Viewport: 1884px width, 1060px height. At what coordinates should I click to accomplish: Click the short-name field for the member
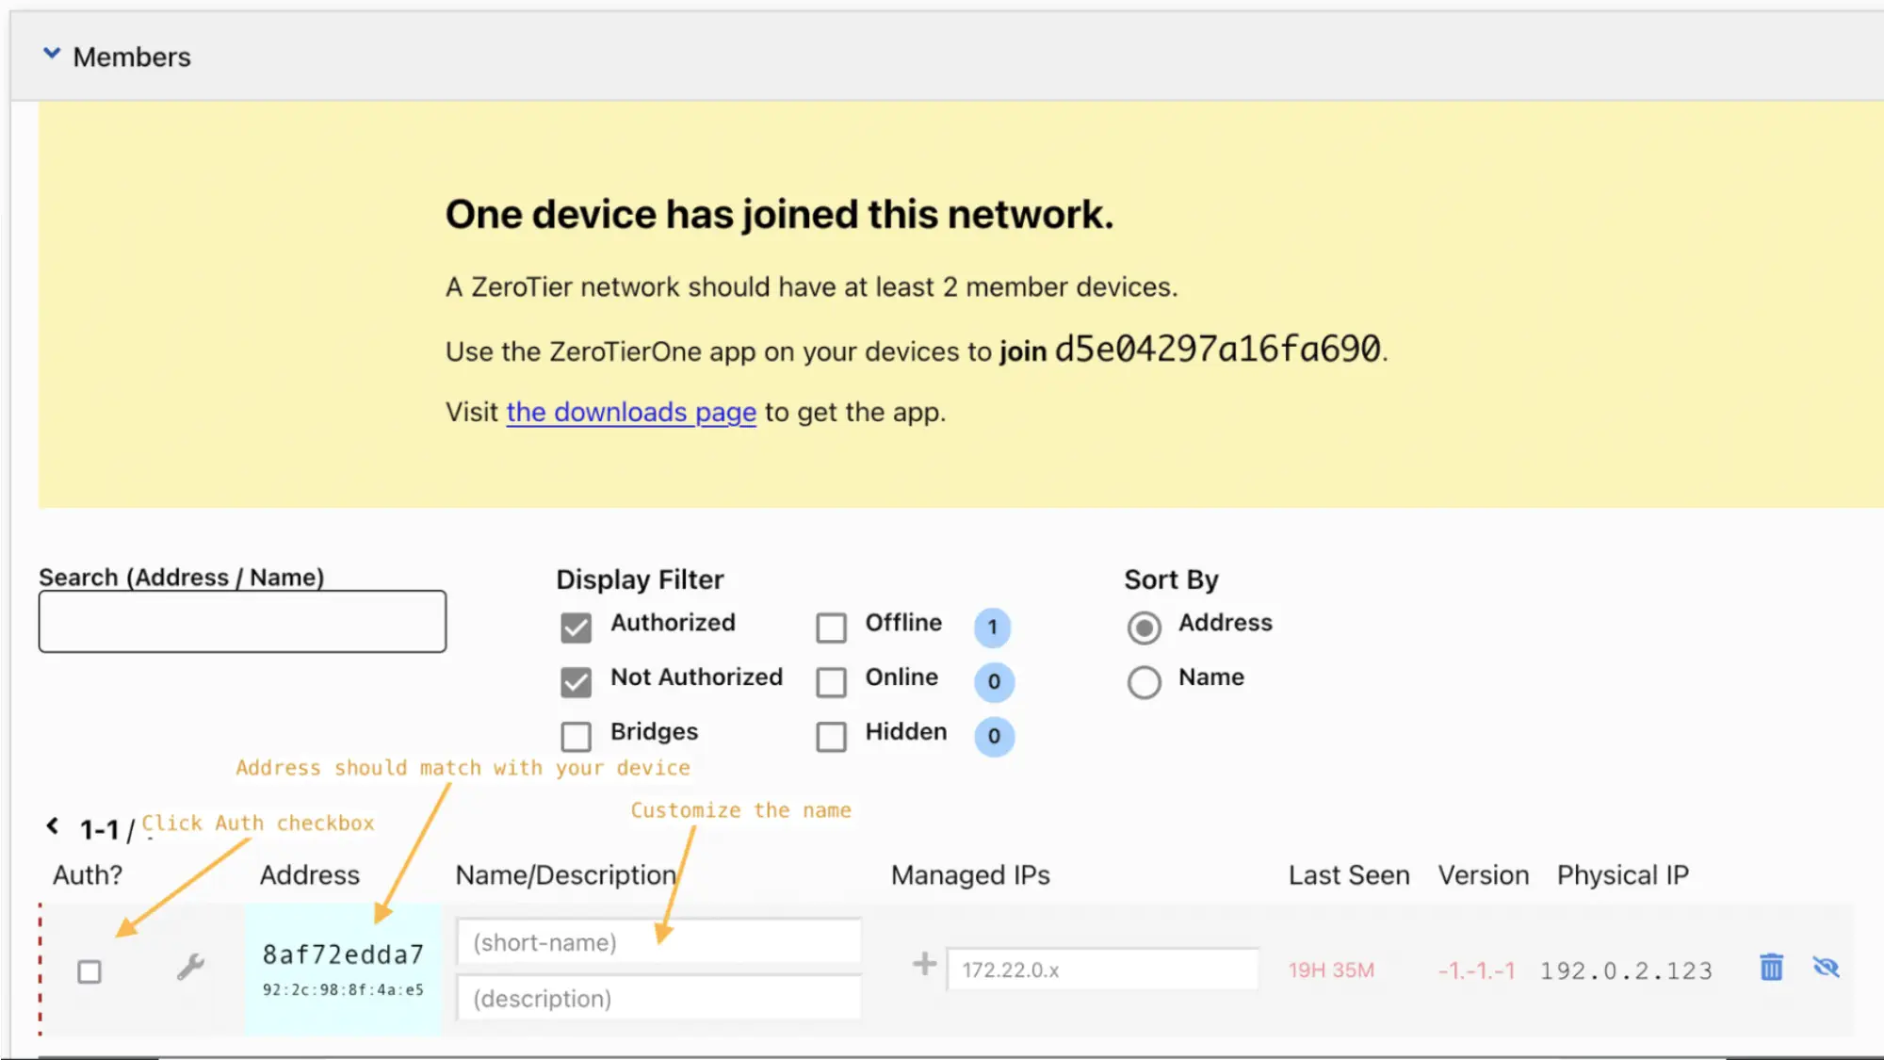click(x=658, y=941)
